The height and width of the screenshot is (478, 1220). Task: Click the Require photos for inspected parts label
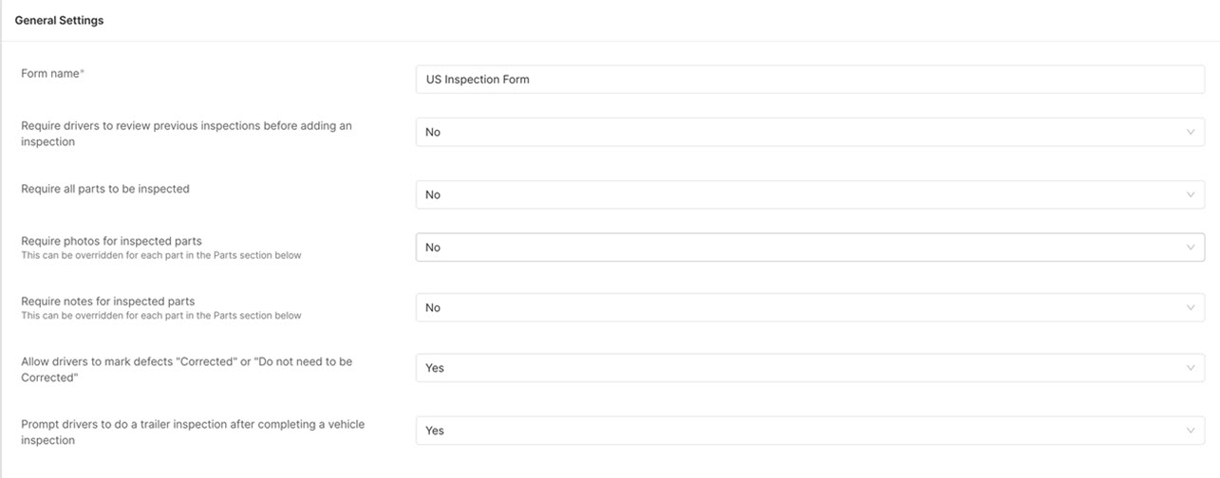point(111,241)
